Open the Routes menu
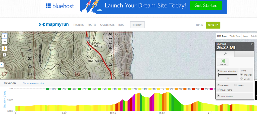 pyautogui.click(x=92, y=25)
